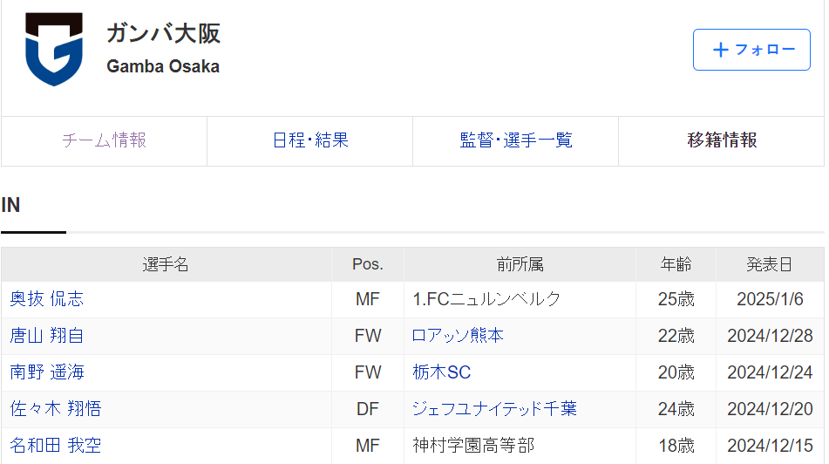Switch to the 日程・結果 tab
The width and height of the screenshot is (829, 464).
click(309, 140)
